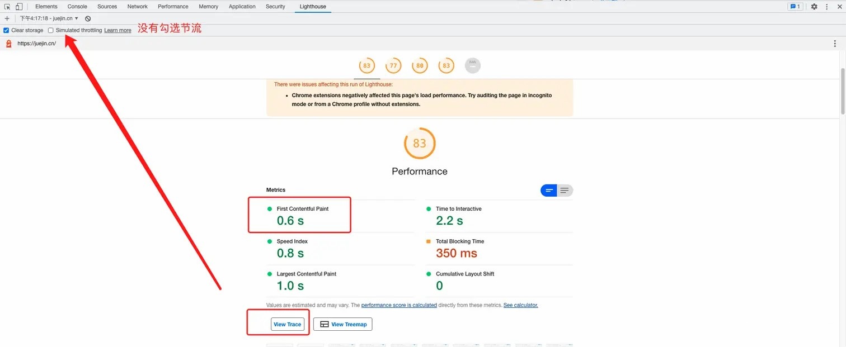Viewport: 846px width, 347px height.
Task: Activate the inspect element picker icon
Action: coord(7,7)
